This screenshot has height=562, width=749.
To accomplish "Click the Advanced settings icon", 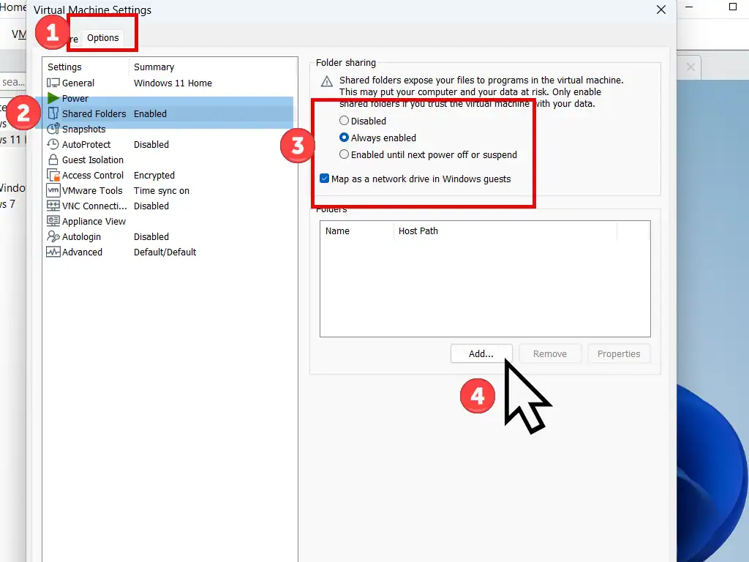I will tap(53, 252).
